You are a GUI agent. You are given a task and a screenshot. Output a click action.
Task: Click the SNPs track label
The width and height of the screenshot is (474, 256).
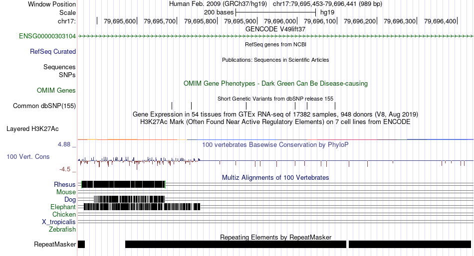(67, 75)
